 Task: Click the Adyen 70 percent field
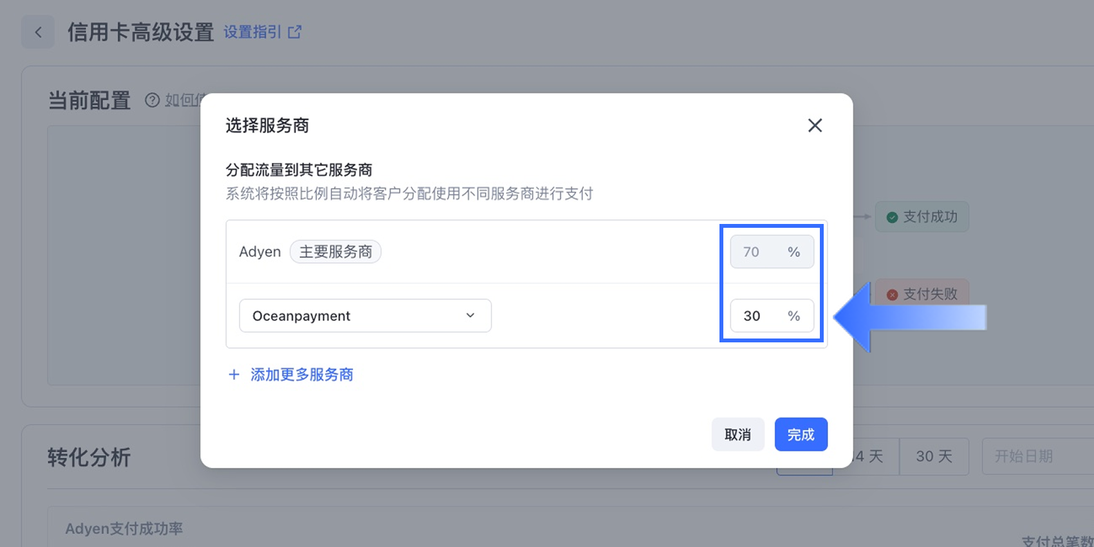tap(772, 252)
